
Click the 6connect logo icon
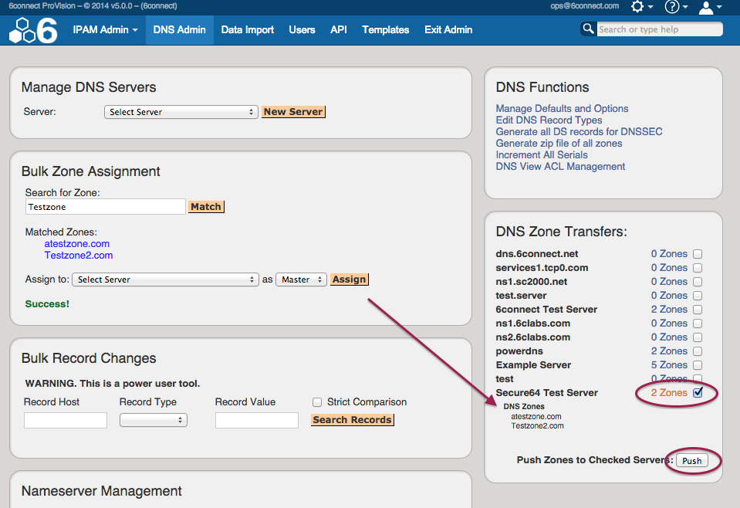[x=33, y=30]
